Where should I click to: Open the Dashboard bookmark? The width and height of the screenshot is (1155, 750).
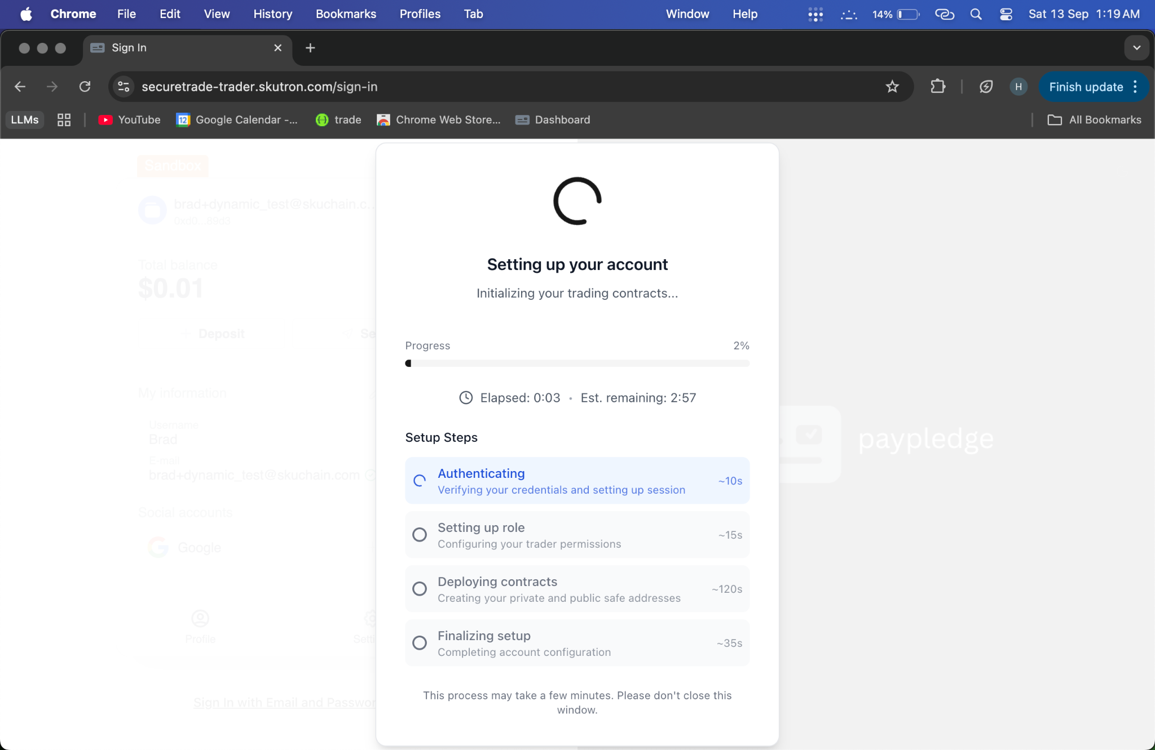[x=553, y=120]
